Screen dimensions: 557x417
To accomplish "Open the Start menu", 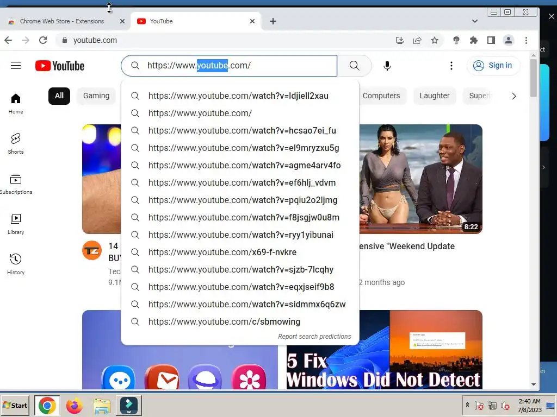I will (x=15, y=405).
